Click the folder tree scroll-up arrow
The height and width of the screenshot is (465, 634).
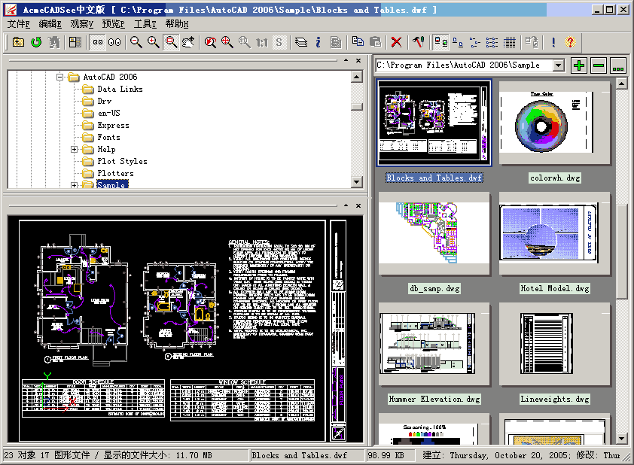[357, 77]
